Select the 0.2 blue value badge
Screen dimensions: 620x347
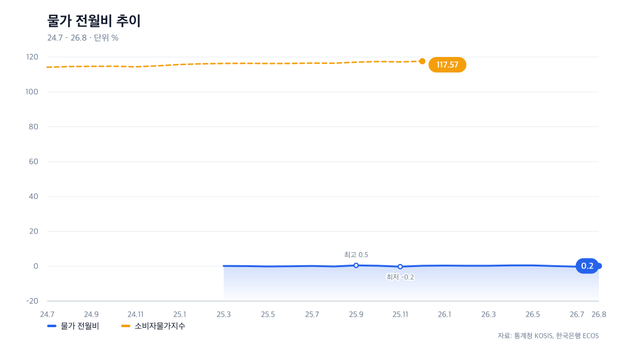point(587,266)
